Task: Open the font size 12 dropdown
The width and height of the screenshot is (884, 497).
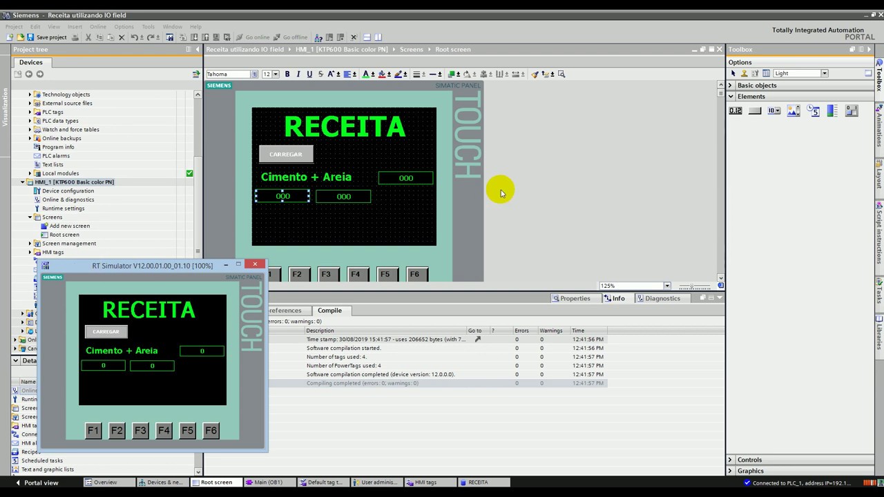Action: (276, 74)
